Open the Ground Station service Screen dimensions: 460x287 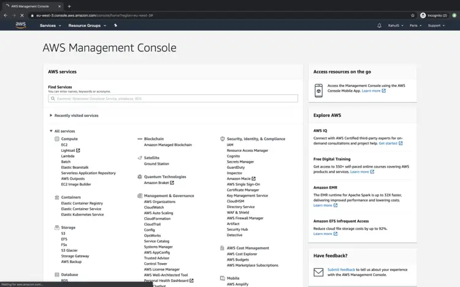pos(156,164)
